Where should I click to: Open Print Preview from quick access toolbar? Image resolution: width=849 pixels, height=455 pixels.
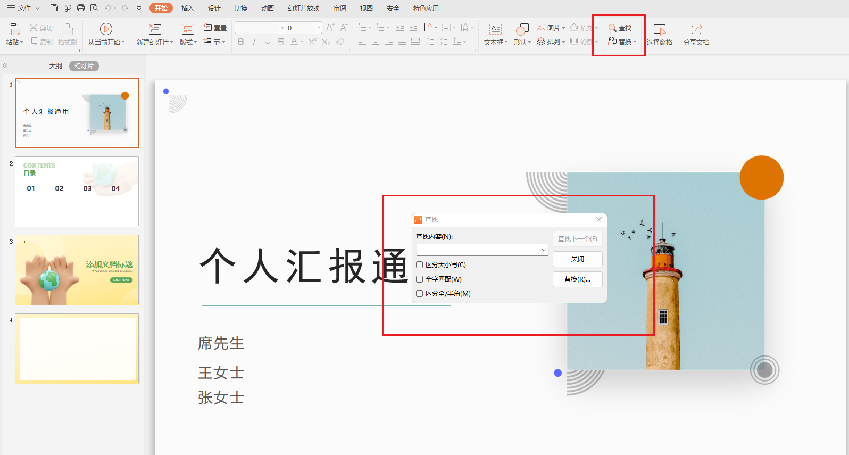(x=94, y=8)
